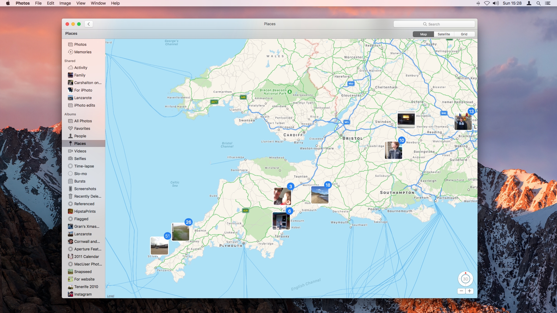Screen dimensions: 557x313
Task: Open the View menu
Action: pos(81,3)
